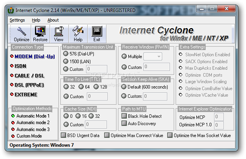Select Custom Cache Size option
Screen dimensions: 246x159
[73, 124]
